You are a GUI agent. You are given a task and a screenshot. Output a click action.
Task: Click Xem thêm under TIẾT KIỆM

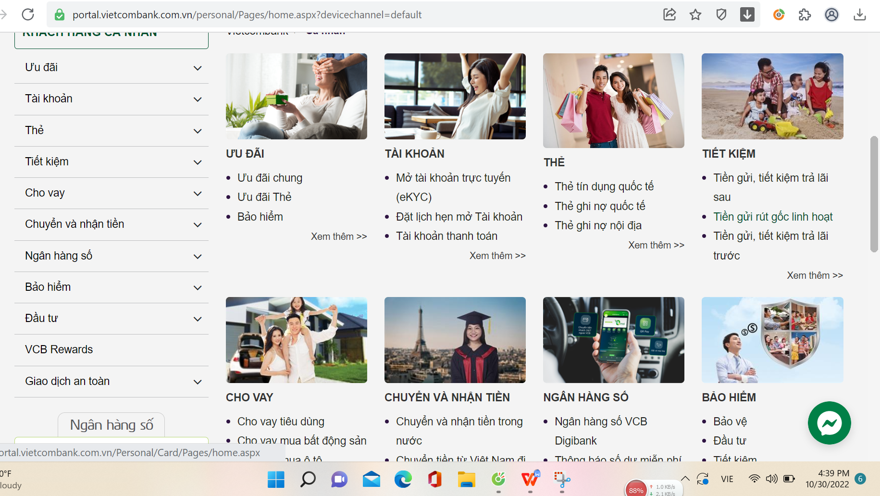click(815, 275)
